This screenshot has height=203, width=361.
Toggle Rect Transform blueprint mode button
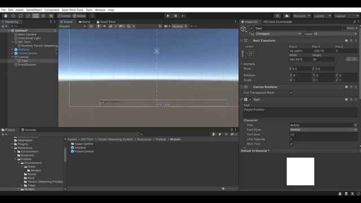(x=349, y=59)
